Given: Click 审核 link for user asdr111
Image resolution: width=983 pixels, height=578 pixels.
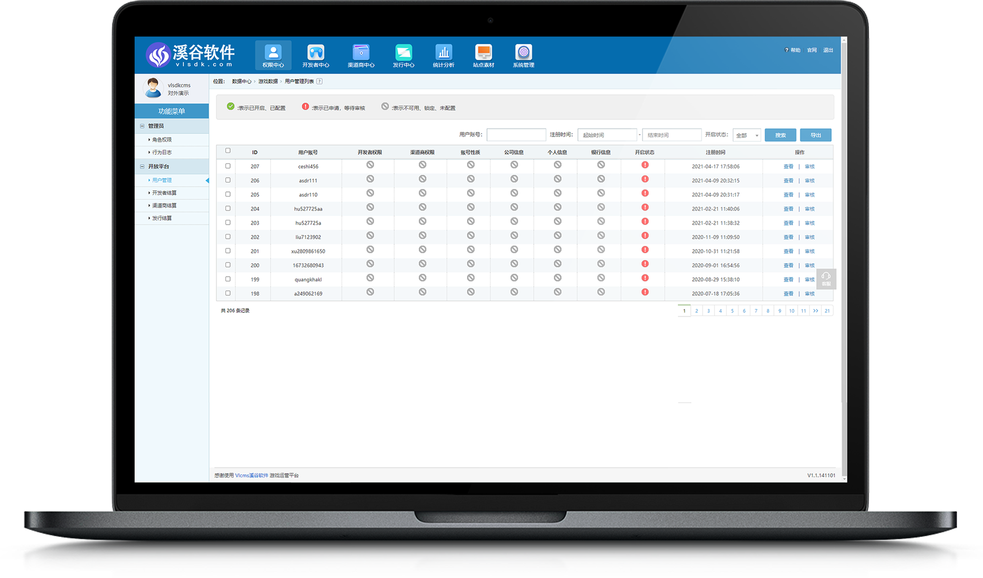Looking at the screenshot, I should point(810,181).
